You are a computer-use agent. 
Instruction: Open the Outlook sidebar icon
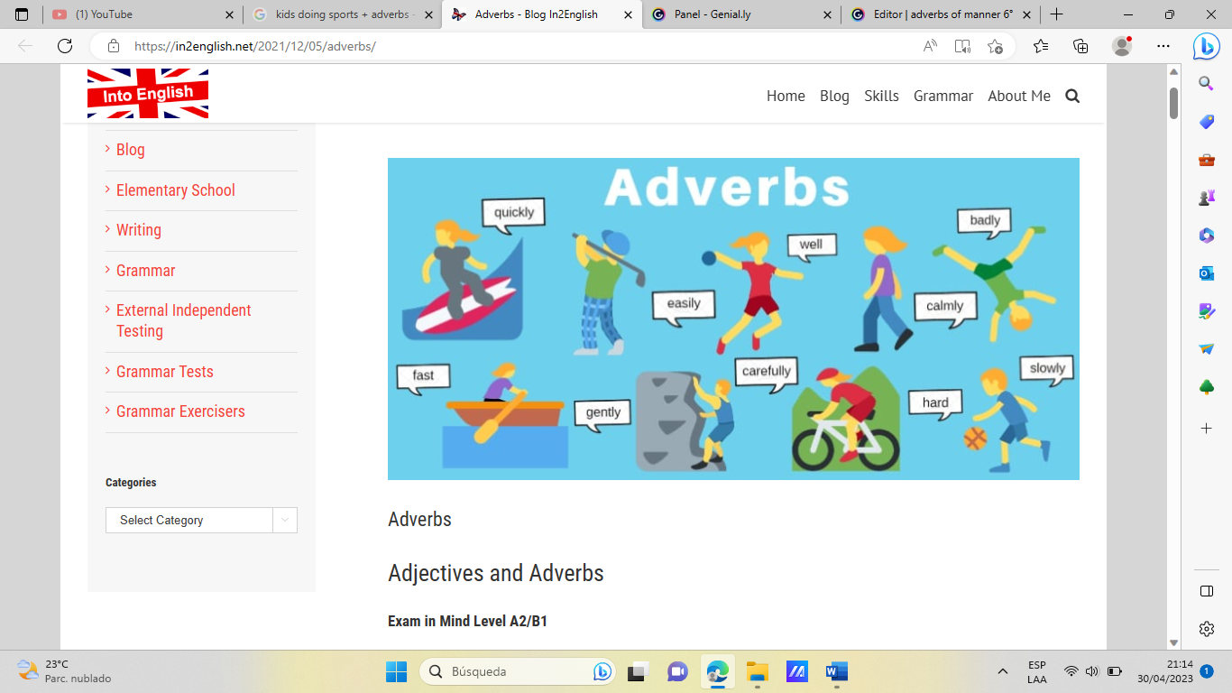tap(1206, 273)
